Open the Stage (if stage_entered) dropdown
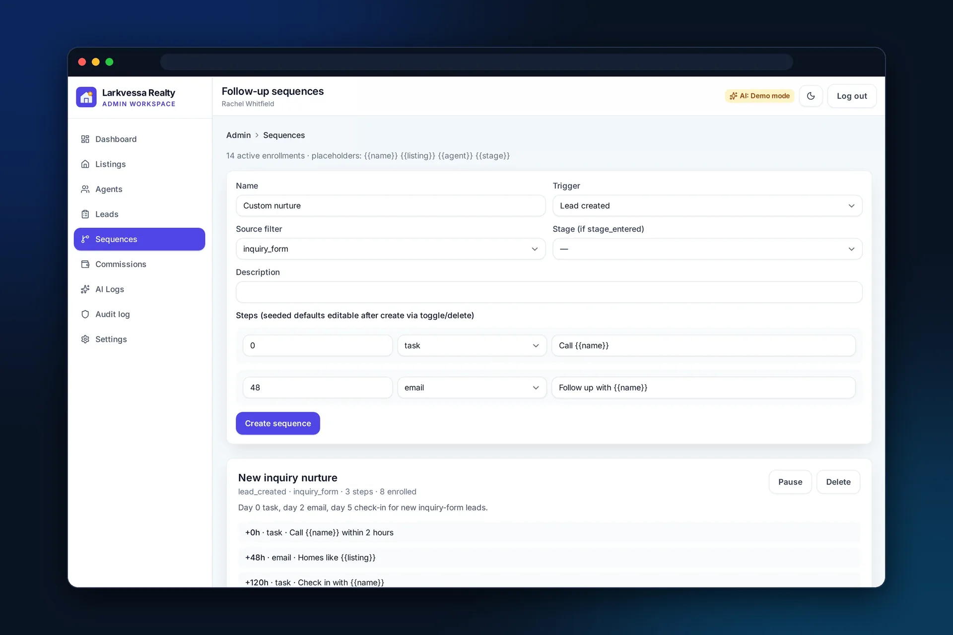953x635 pixels. 707,249
